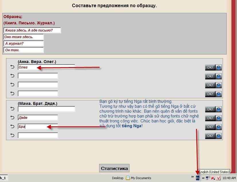The height and width of the screenshot is (182, 237).
Task: Click into the Олег input field
Action: tap(46, 67)
